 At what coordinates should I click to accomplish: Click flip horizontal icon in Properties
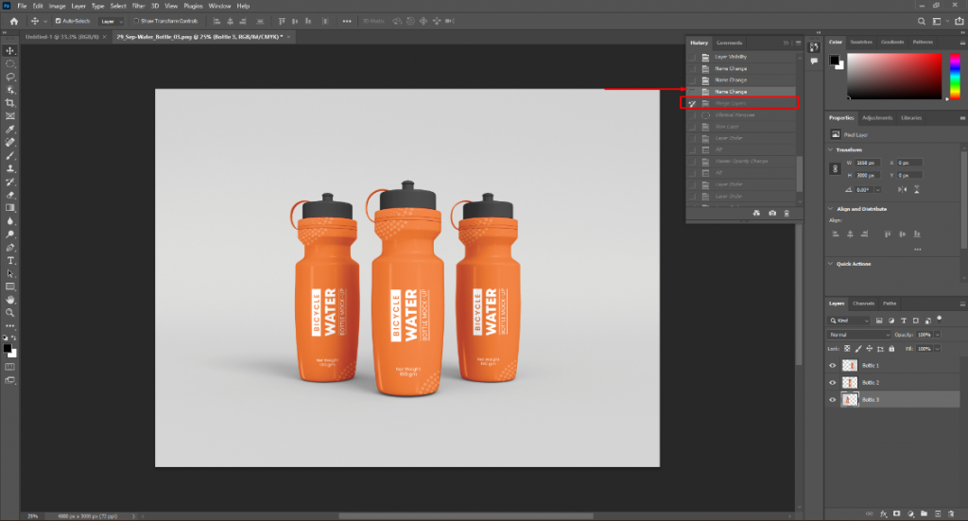click(x=903, y=189)
